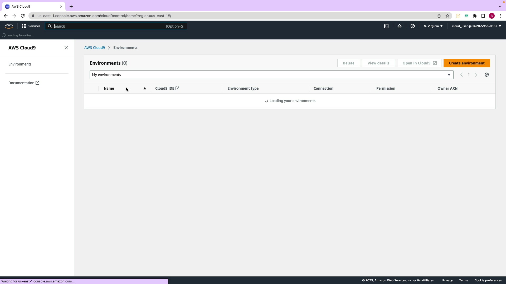Open the notifications bell icon
Screen dimensions: 506x284
[x=400, y=26]
